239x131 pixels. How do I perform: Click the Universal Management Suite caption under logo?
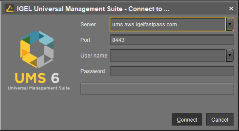(x=39, y=88)
